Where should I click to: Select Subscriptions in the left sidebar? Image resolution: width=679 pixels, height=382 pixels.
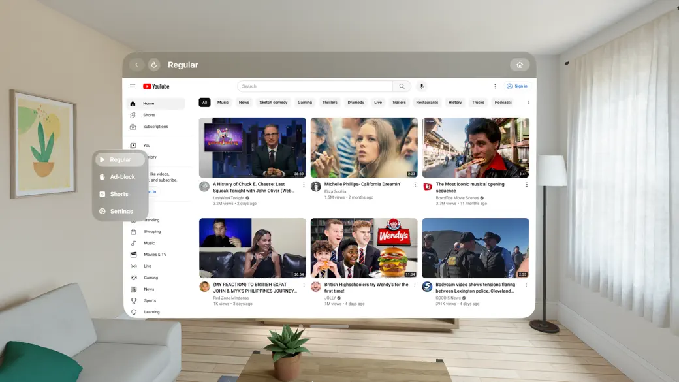(155, 127)
